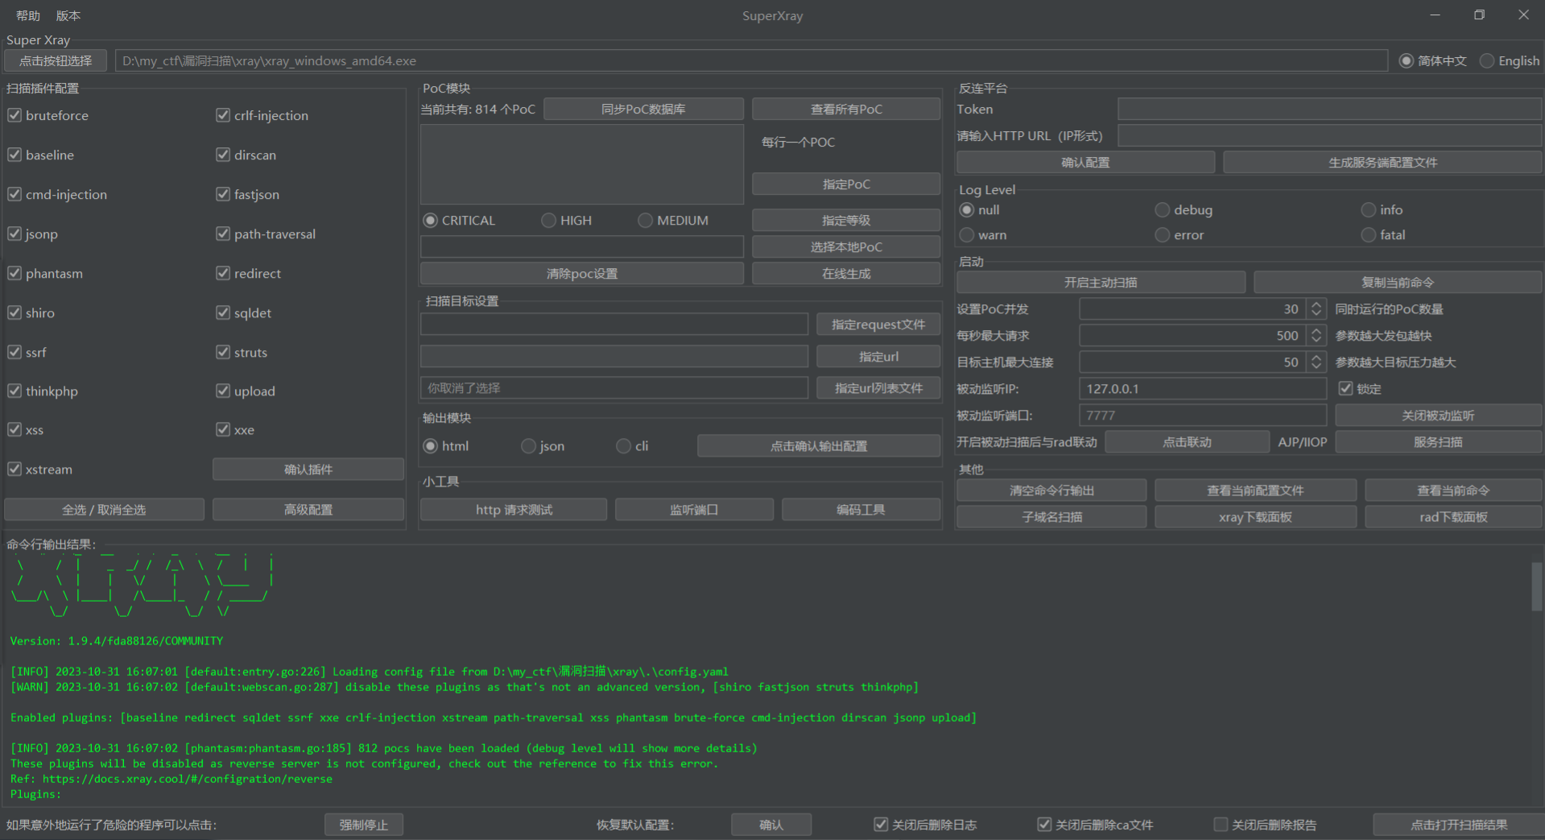Click the 指定等级 button
Screen dimensions: 1545x840
point(846,220)
